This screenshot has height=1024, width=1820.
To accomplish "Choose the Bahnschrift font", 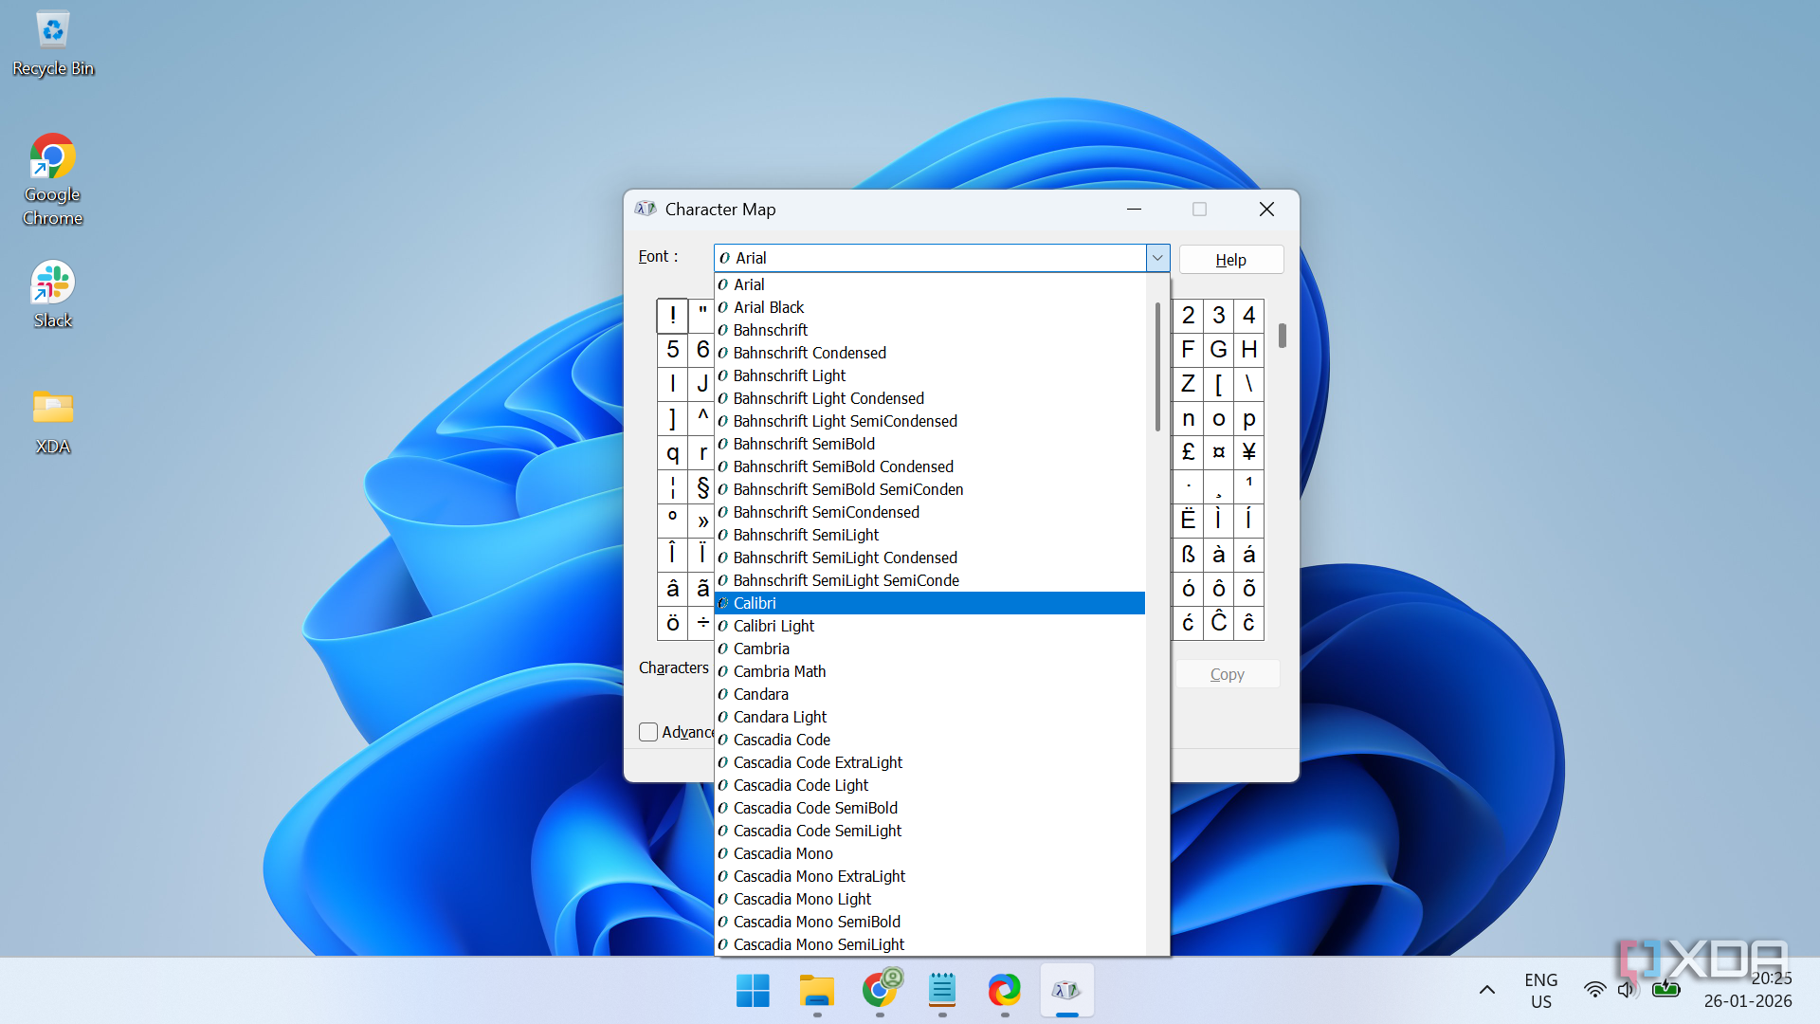I will pyautogui.click(x=930, y=330).
